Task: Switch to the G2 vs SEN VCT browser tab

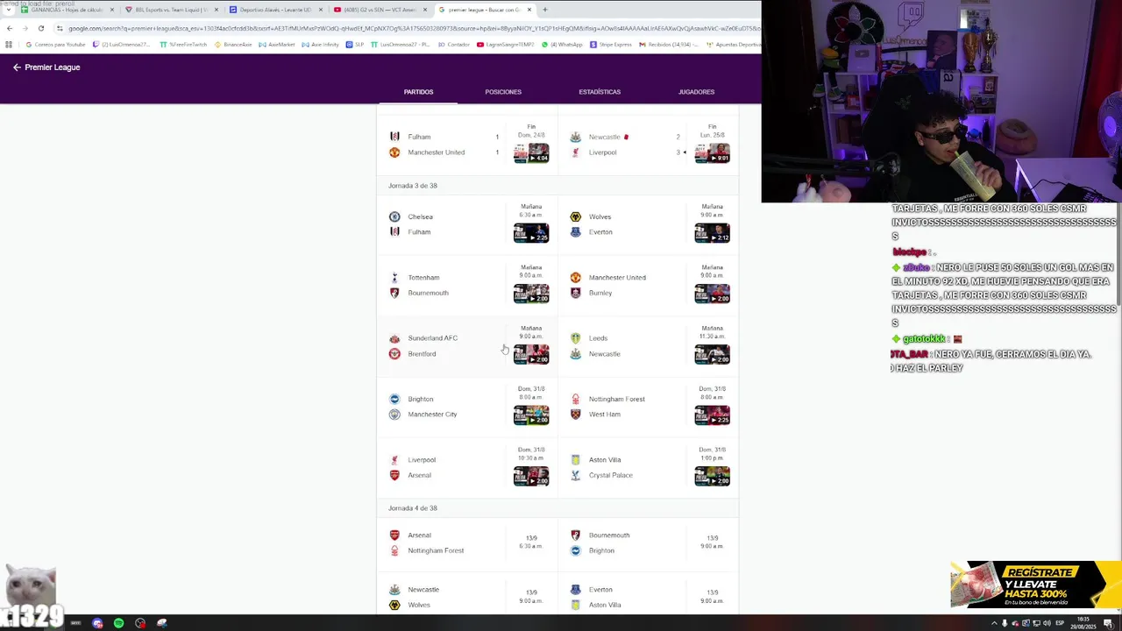Action: tap(380, 10)
